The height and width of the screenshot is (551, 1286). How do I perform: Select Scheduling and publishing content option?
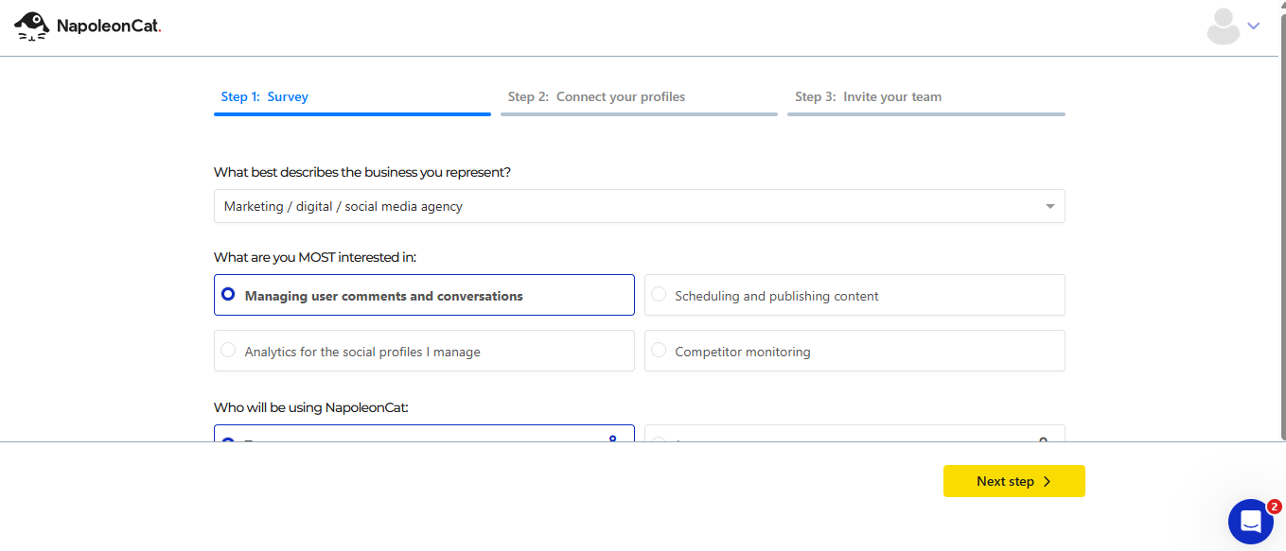pos(854,295)
